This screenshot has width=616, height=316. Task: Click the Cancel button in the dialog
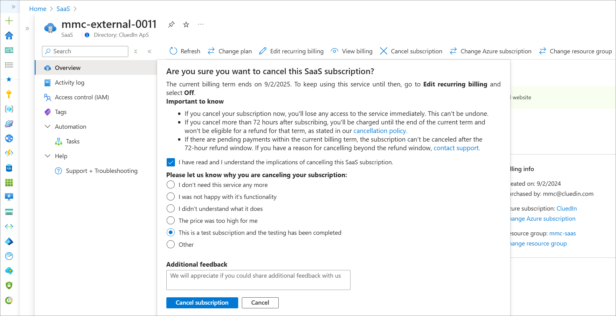tap(260, 303)
